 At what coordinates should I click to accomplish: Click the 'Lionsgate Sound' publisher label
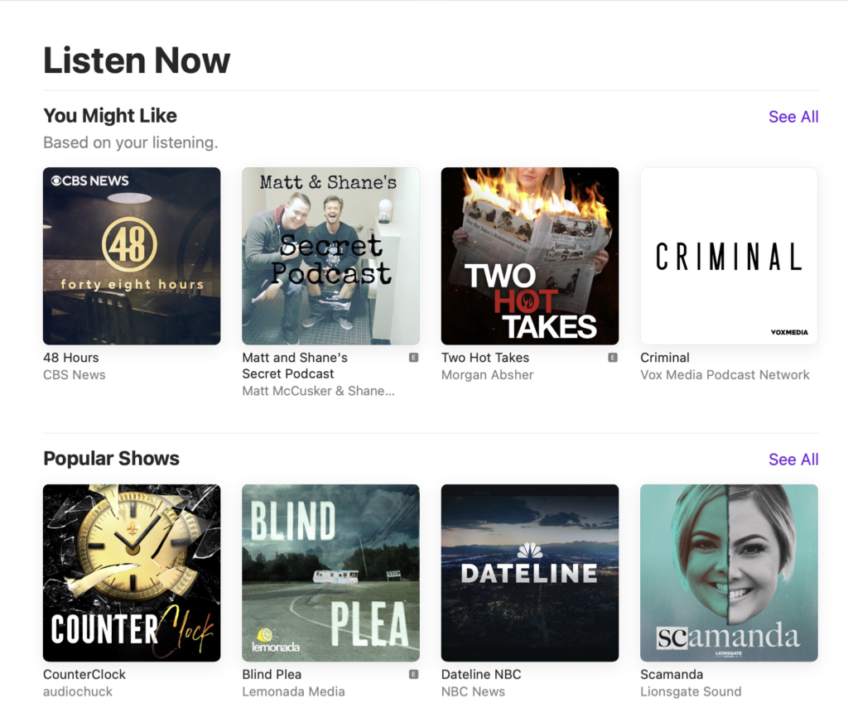pos(691,691)
